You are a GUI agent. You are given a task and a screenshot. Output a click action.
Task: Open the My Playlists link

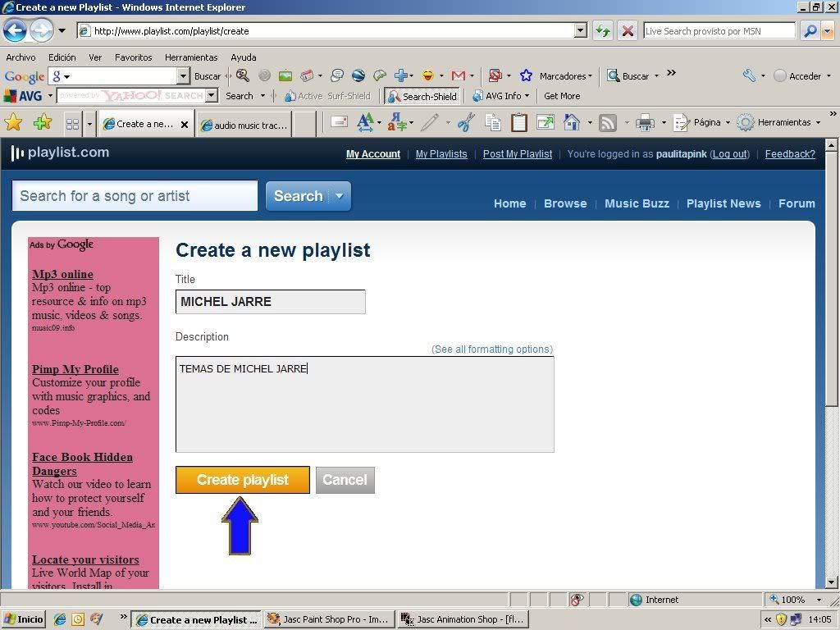click(x=441, y=154)
